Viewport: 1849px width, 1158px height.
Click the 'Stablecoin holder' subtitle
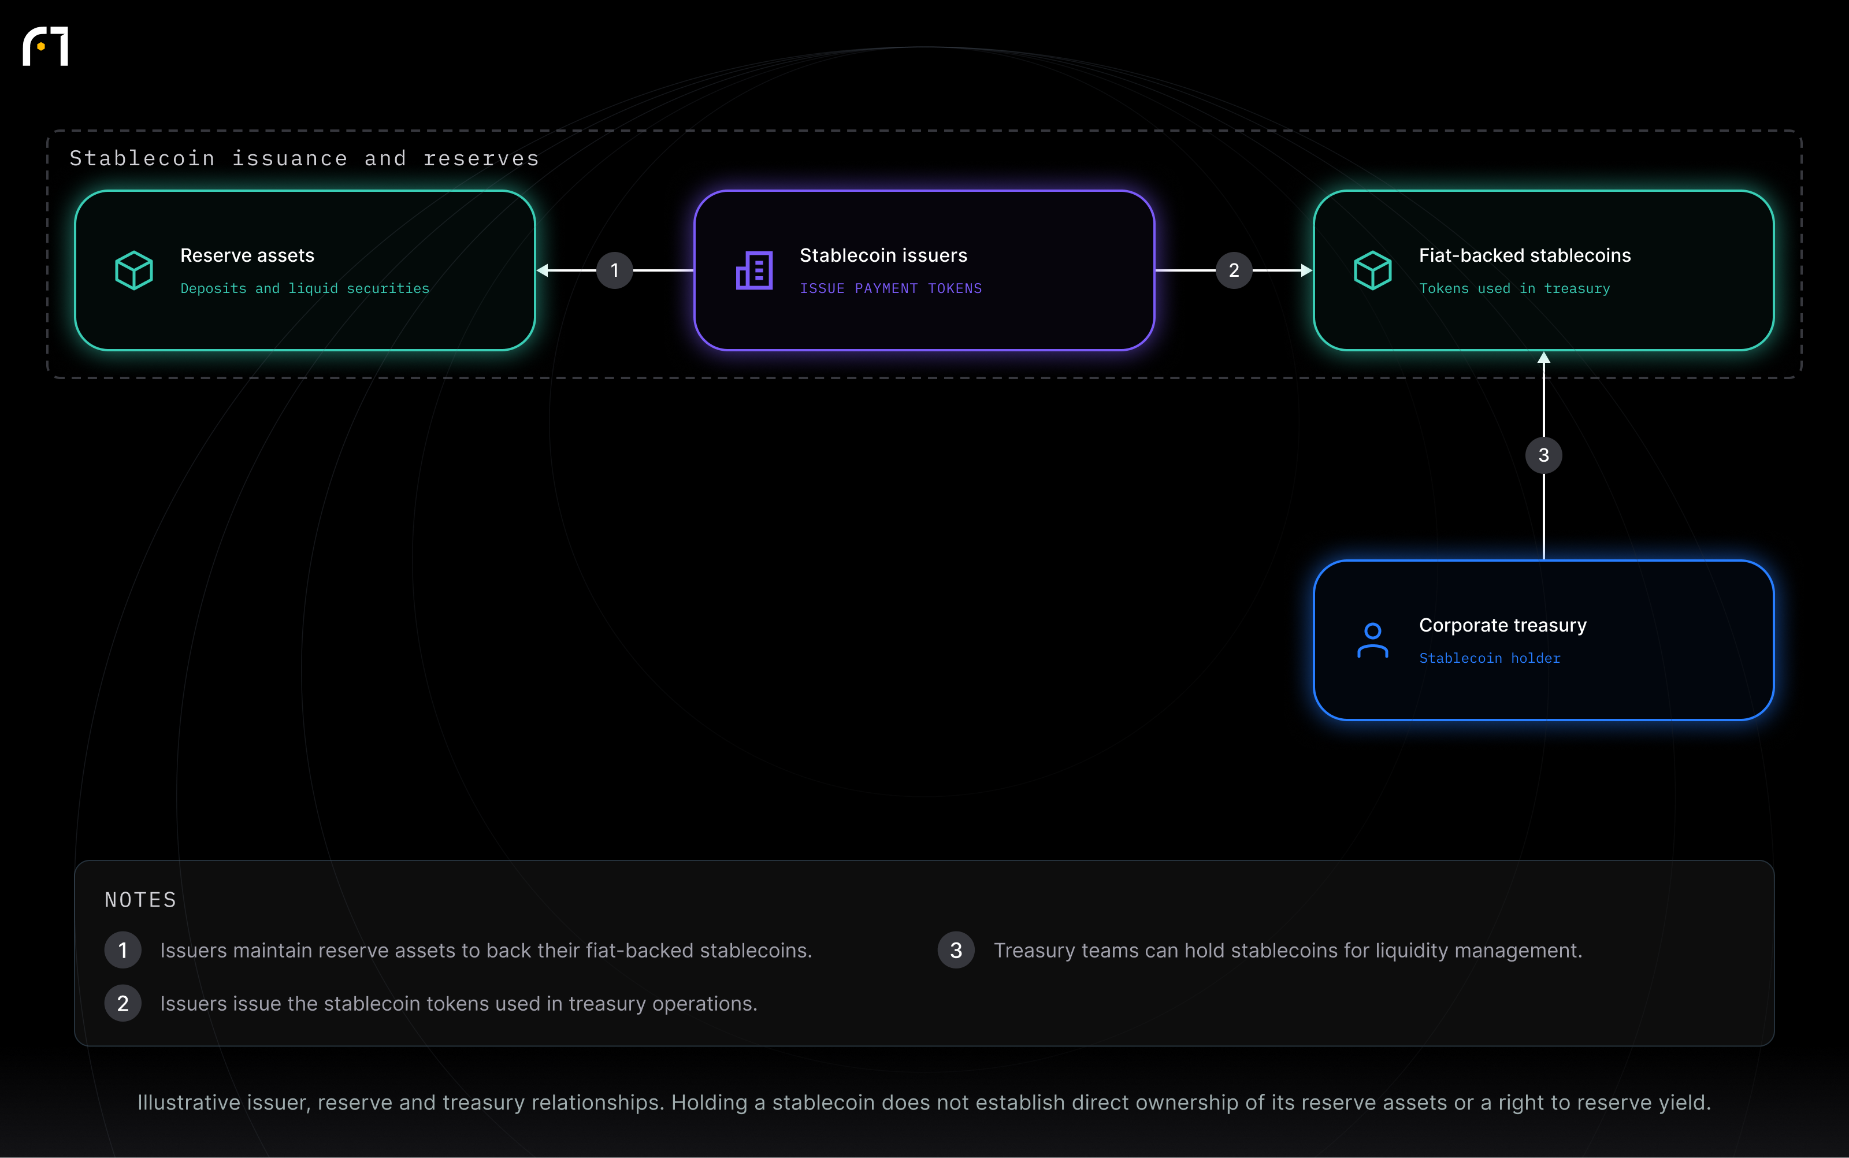coord(1490,659)
